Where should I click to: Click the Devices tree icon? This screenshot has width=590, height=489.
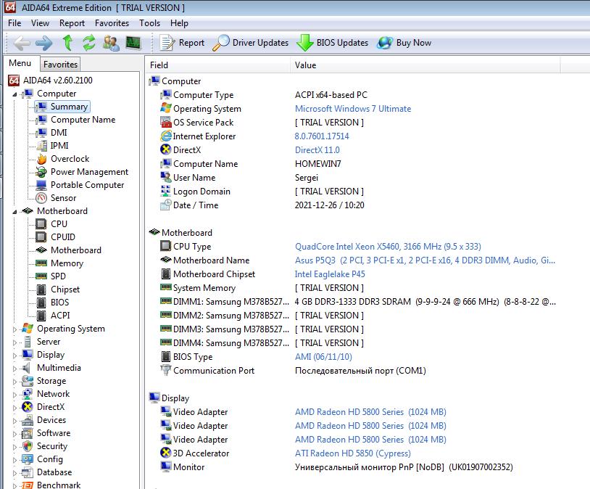(27, 420)
